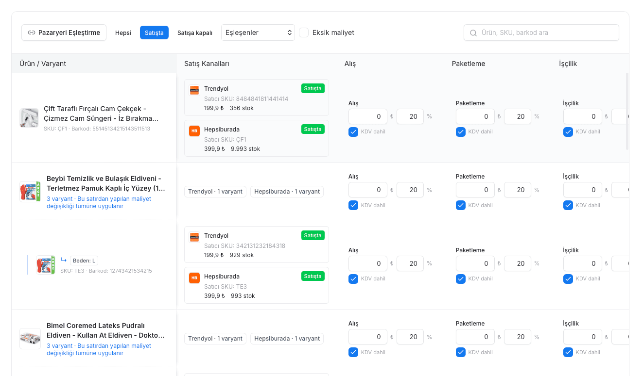Click Trendyol logo with SKU 342131232184318
This screenshot has width=643, height=376.
(194, 237)
